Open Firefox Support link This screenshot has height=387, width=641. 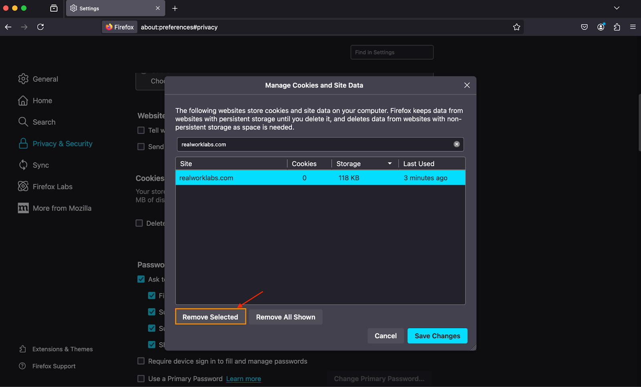coord(47,366)
